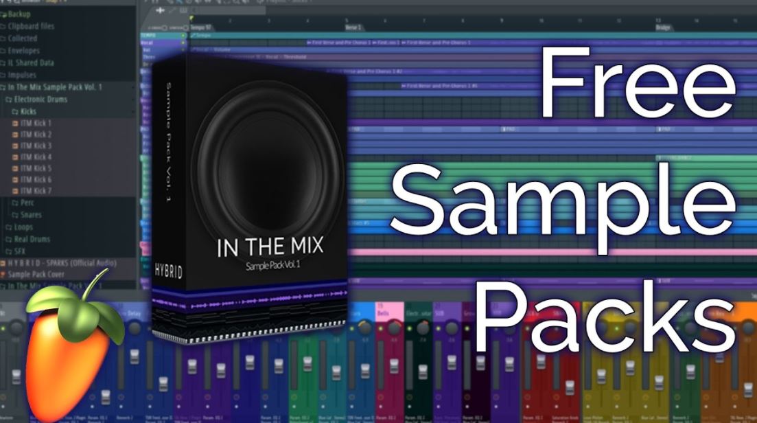This screenshot has width=757, height=423.
Task: Click the SUB channel pan knob
Action: coord(452,328)
